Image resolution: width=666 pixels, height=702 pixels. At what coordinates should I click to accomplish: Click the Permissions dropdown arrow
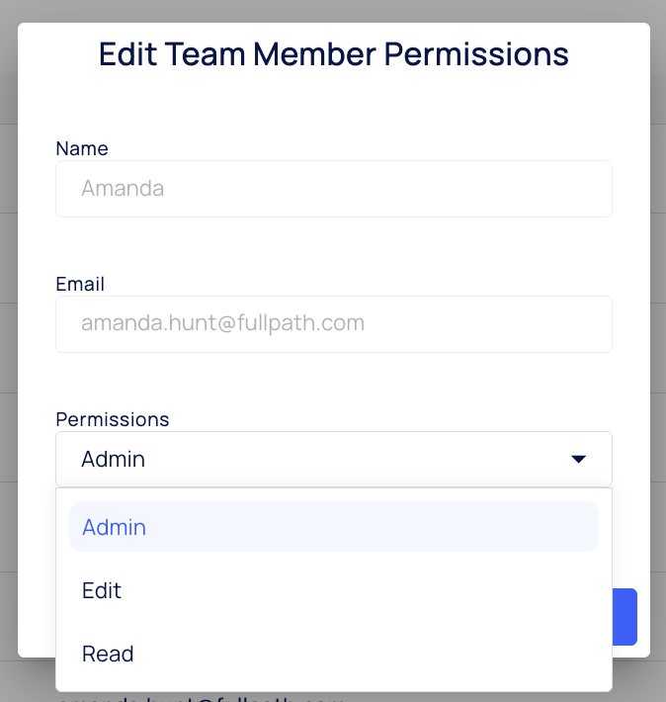579,459
